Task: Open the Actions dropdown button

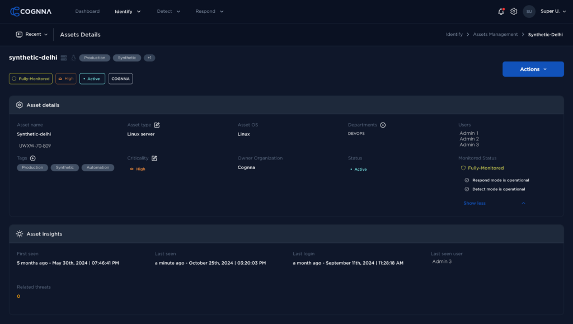Action: coord(533,69)
